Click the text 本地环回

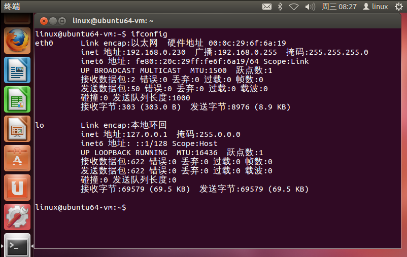coord(149,125)
